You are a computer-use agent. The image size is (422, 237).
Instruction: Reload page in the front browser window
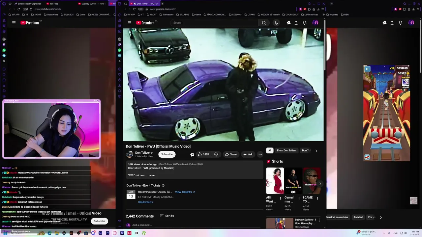point(134,9)
